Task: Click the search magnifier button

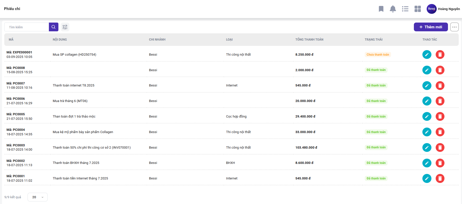Action: (x=53, y=27)
